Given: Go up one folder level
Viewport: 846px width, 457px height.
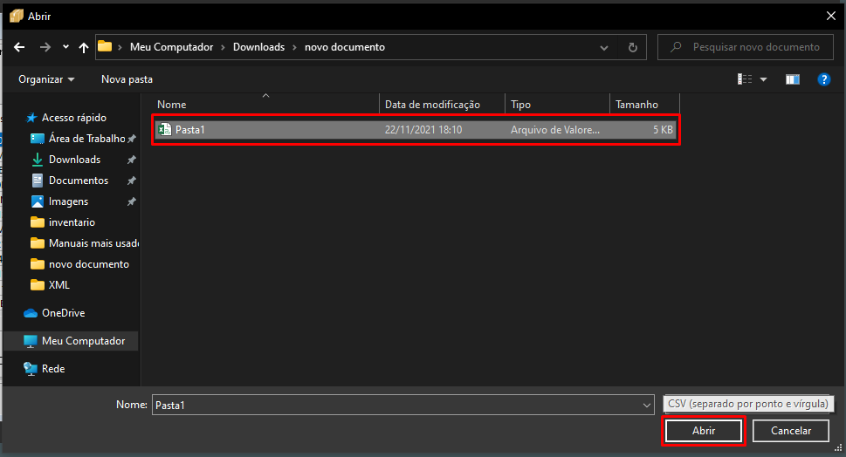Looking at the screenshot, I should 84,47.
